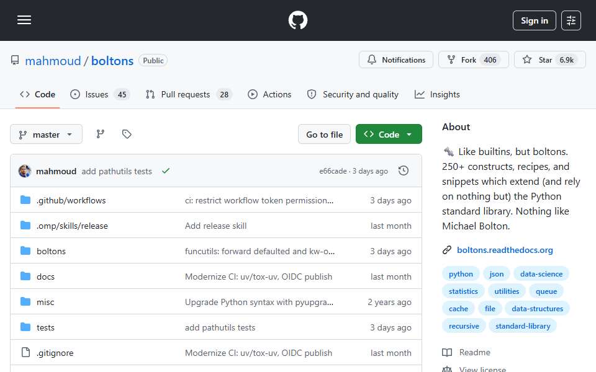Show the commit check status checkmark
This screenshot has height=372, width=596.
click(165, 171)
